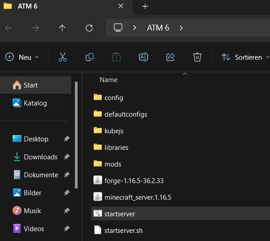Close the ATM 6 tab

(x=121, y=6)
